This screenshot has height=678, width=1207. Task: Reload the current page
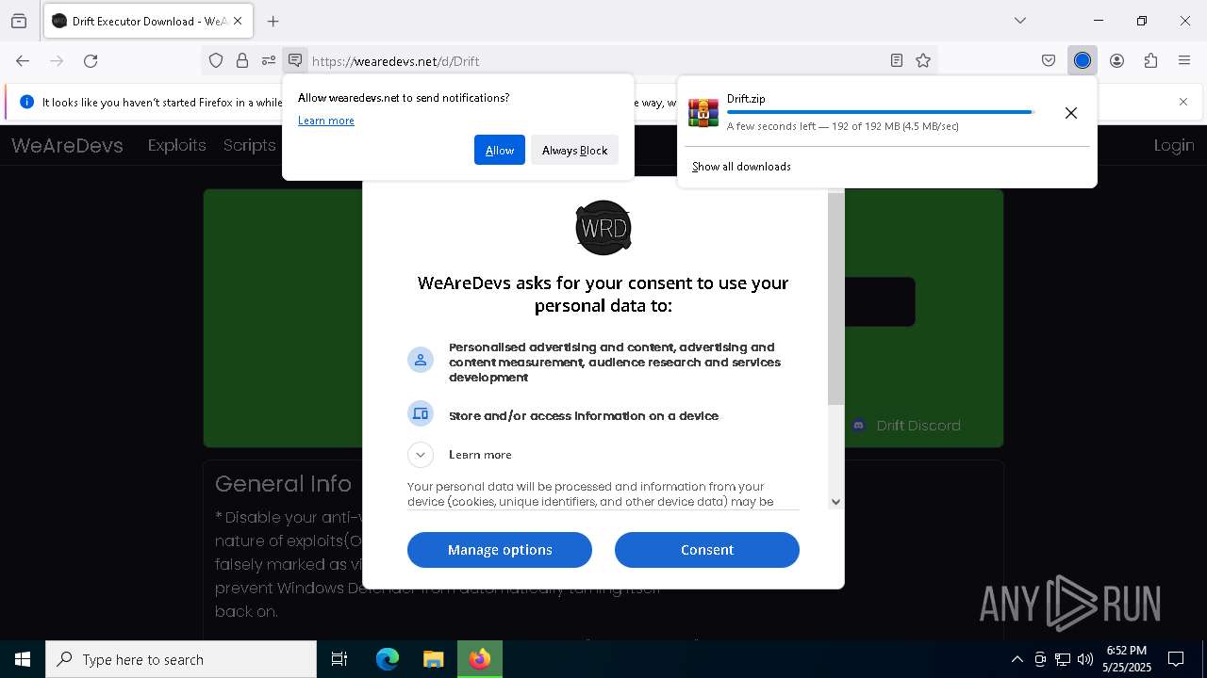pos(91,60)
